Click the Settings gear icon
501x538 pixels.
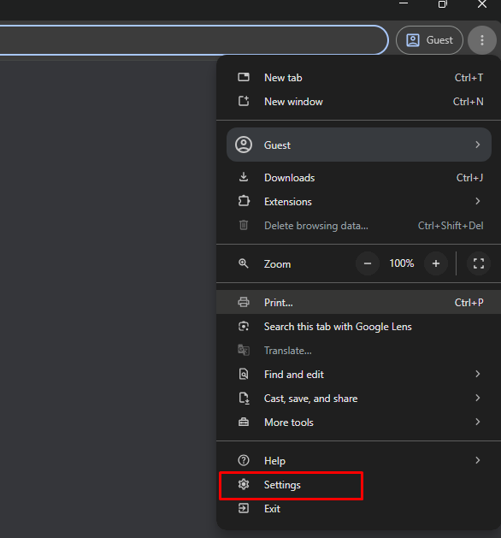[x=244, y=484]
